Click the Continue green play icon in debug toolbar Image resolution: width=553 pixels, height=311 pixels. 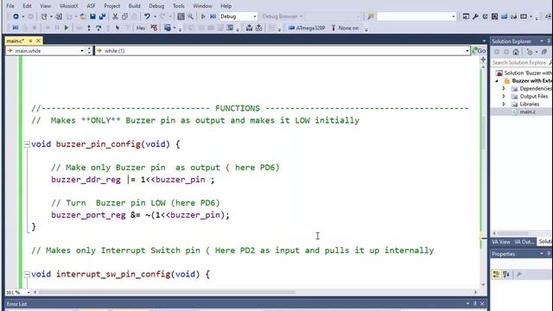[67, 28]
